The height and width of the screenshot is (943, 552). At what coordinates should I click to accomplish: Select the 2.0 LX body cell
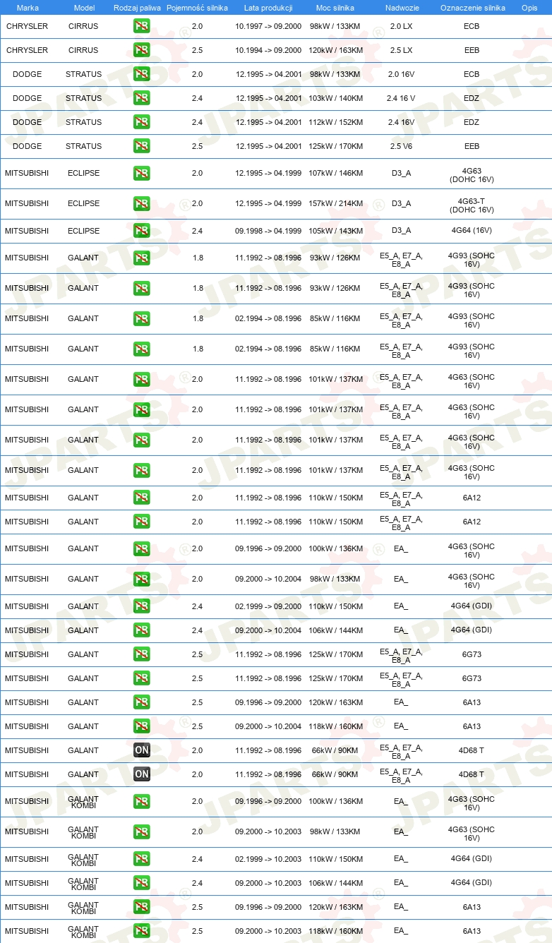pos(401,26)
